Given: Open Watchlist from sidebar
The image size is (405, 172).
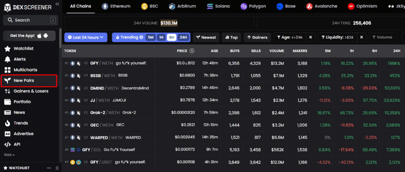Looking at the screenshot, I should pos(23,49).
